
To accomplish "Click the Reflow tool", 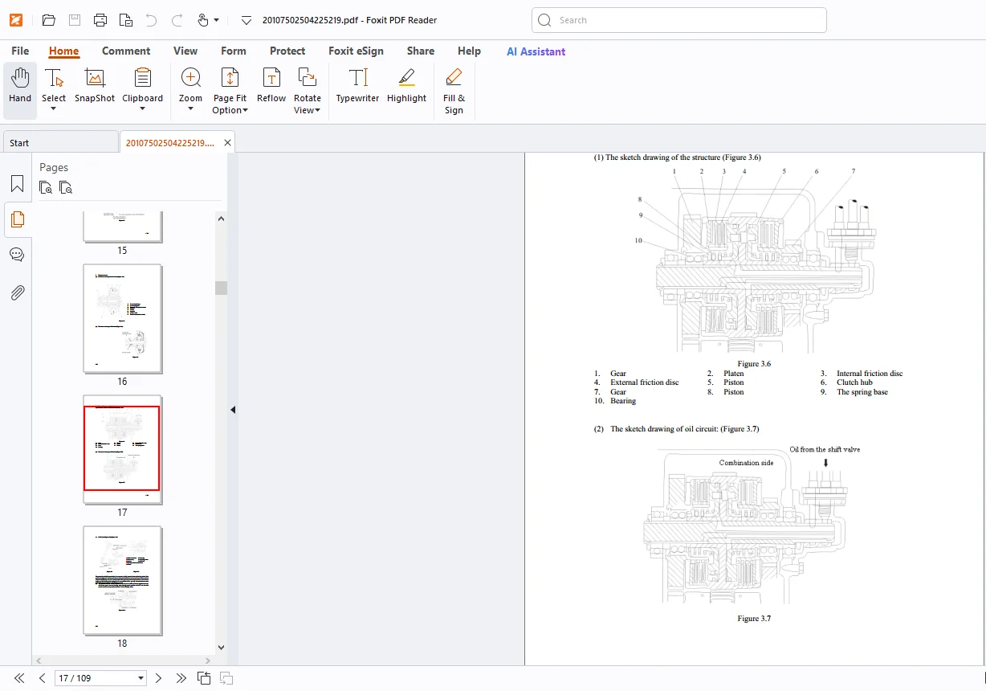I will [x=271, y=86].
